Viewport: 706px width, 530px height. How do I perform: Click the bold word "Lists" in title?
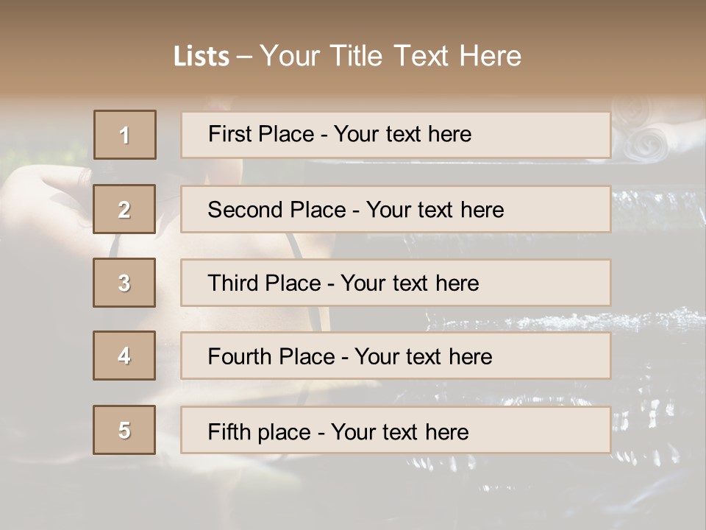pyautogui.click(x=201, y=57)
